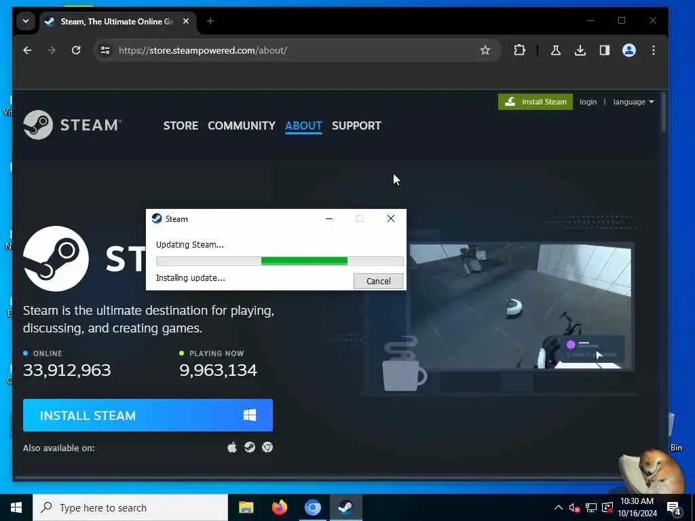The image size is (695, 521).
Task: Click the Updating Steam progress bar
Action: [x=280, y=261]
